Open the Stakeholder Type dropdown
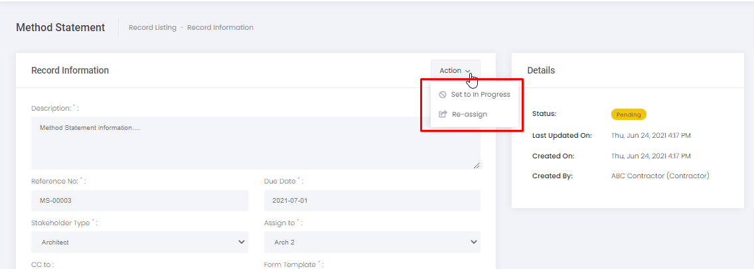The width and height of the screenshot is (754, 269). pyautogui.click(x=139, y=242)
